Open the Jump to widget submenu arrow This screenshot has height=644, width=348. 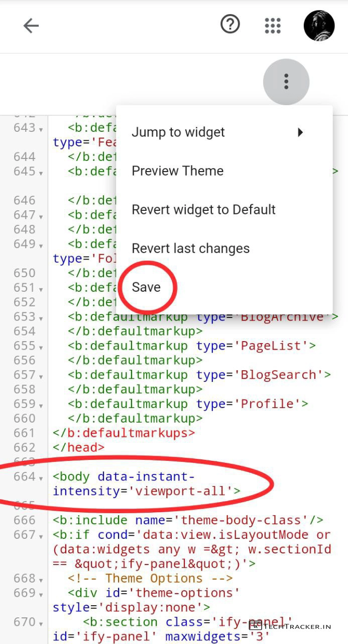point(300,132)
